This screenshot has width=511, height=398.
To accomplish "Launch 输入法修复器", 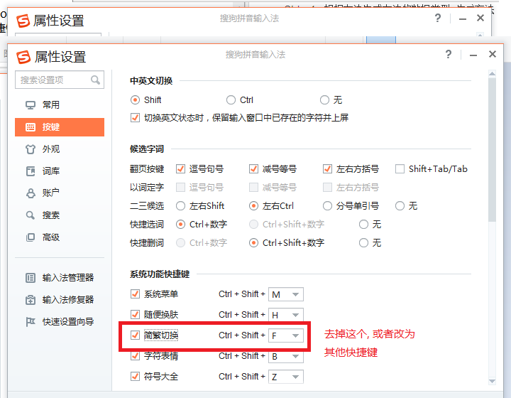I will coord(60,300).
